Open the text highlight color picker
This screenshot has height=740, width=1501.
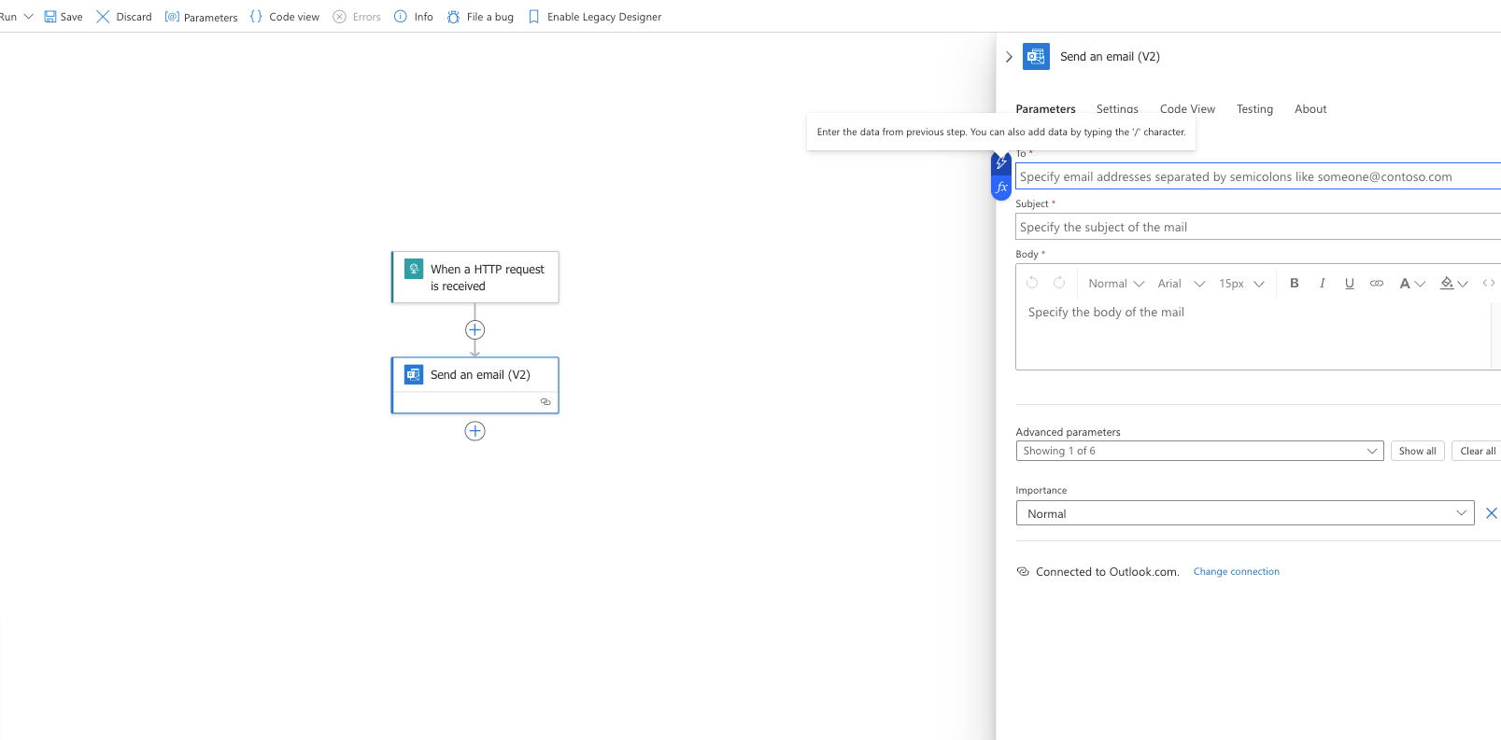click(x=1453, y=284)
